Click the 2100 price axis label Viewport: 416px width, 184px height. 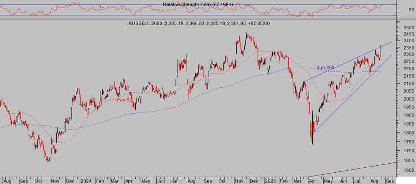coord(408,84)
